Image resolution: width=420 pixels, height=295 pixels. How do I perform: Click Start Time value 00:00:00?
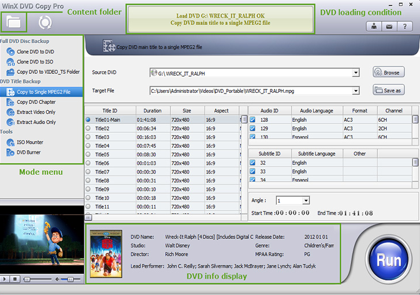tap(292, 213)
